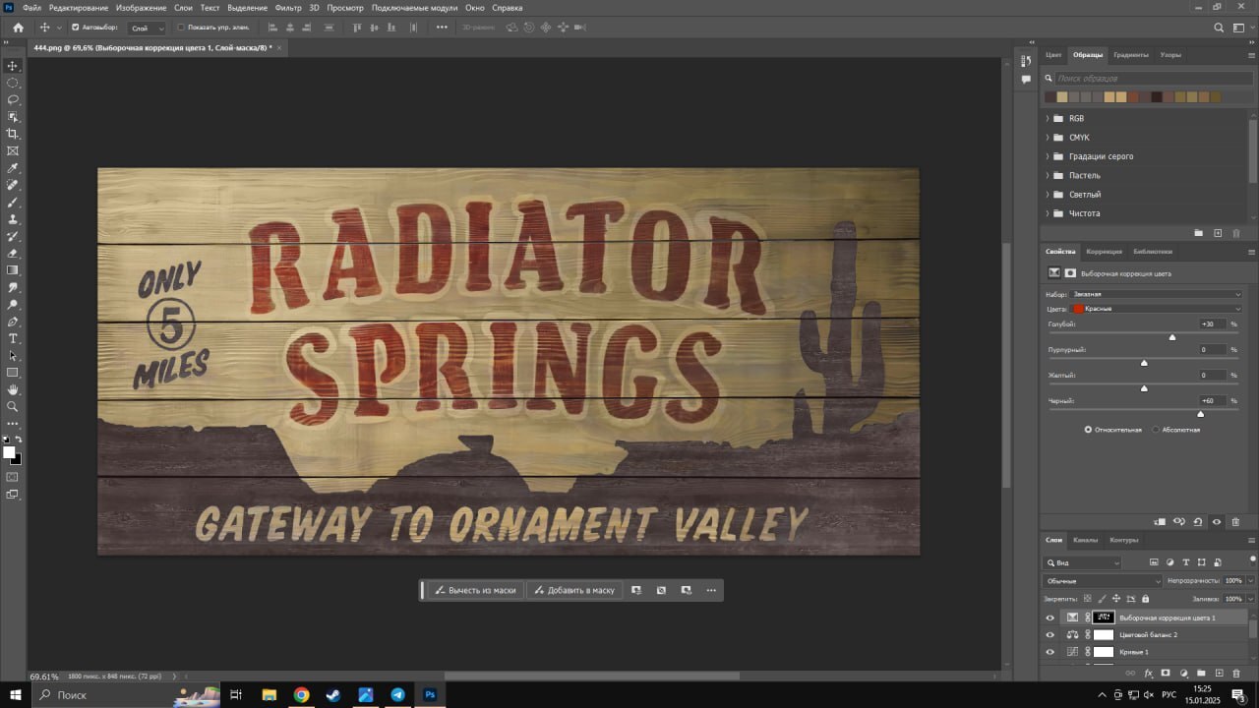Select the Brush tool

point(13,202)
